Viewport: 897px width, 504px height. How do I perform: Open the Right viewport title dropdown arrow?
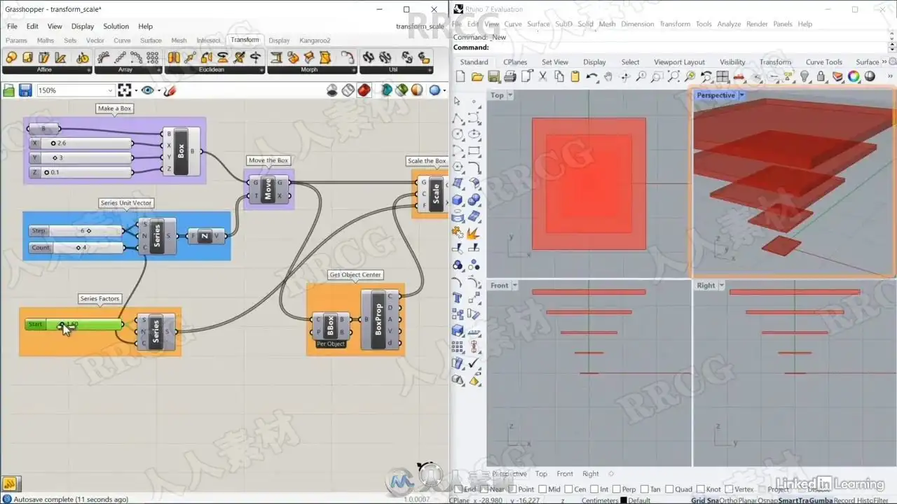tap(722, 286)
